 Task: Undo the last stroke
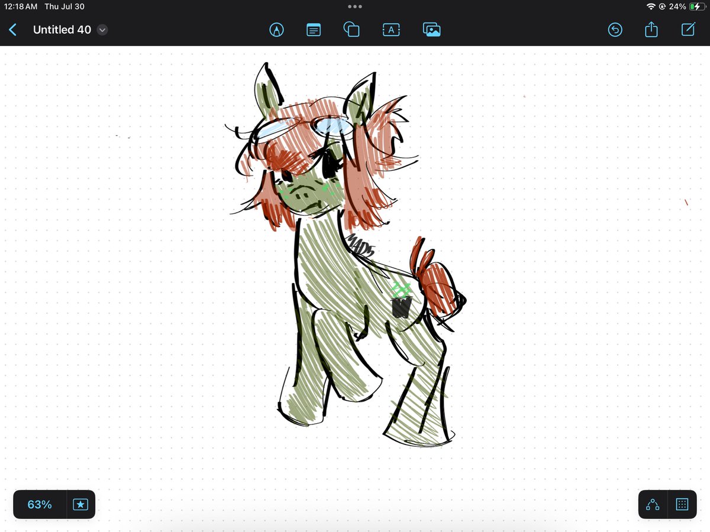click(x=615, y=30)
